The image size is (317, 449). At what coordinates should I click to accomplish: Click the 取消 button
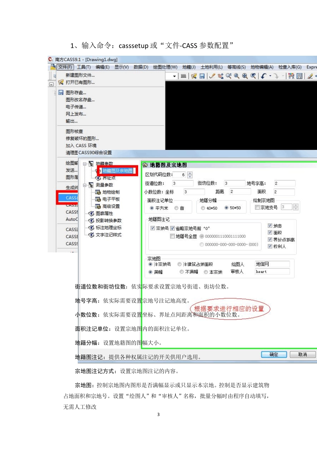[303, 355]
